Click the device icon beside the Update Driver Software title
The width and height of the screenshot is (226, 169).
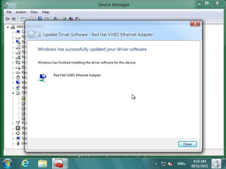[x=40, y=34]
